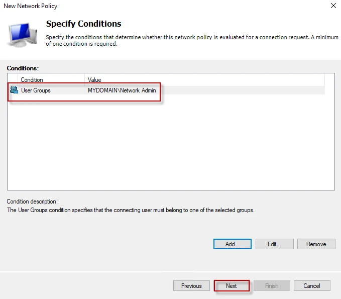Click the Specify Conditions heading
Screen dimensions: 341x299
(x=83, y=24)
